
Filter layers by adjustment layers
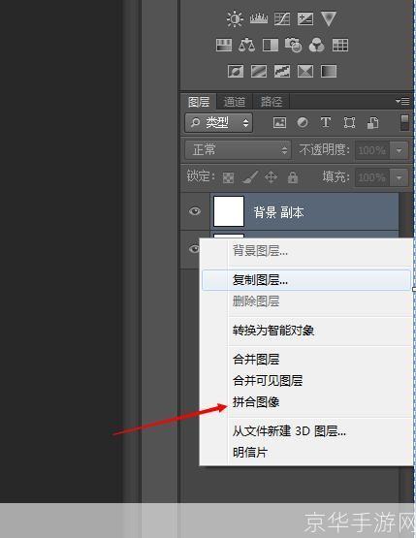tap(303, 122)
